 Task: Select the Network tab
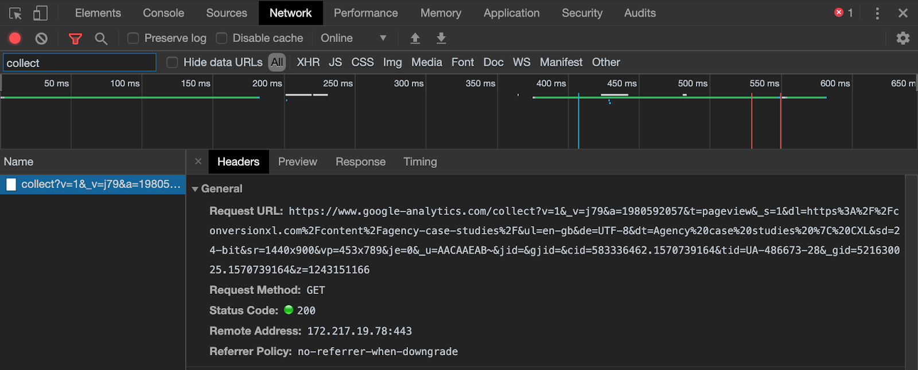[290, 13]
